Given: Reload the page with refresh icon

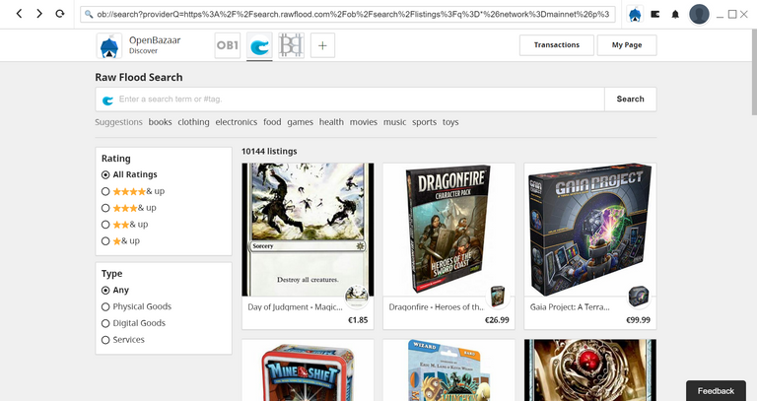Looking at the screenshot, I should [x=60, y=14].
